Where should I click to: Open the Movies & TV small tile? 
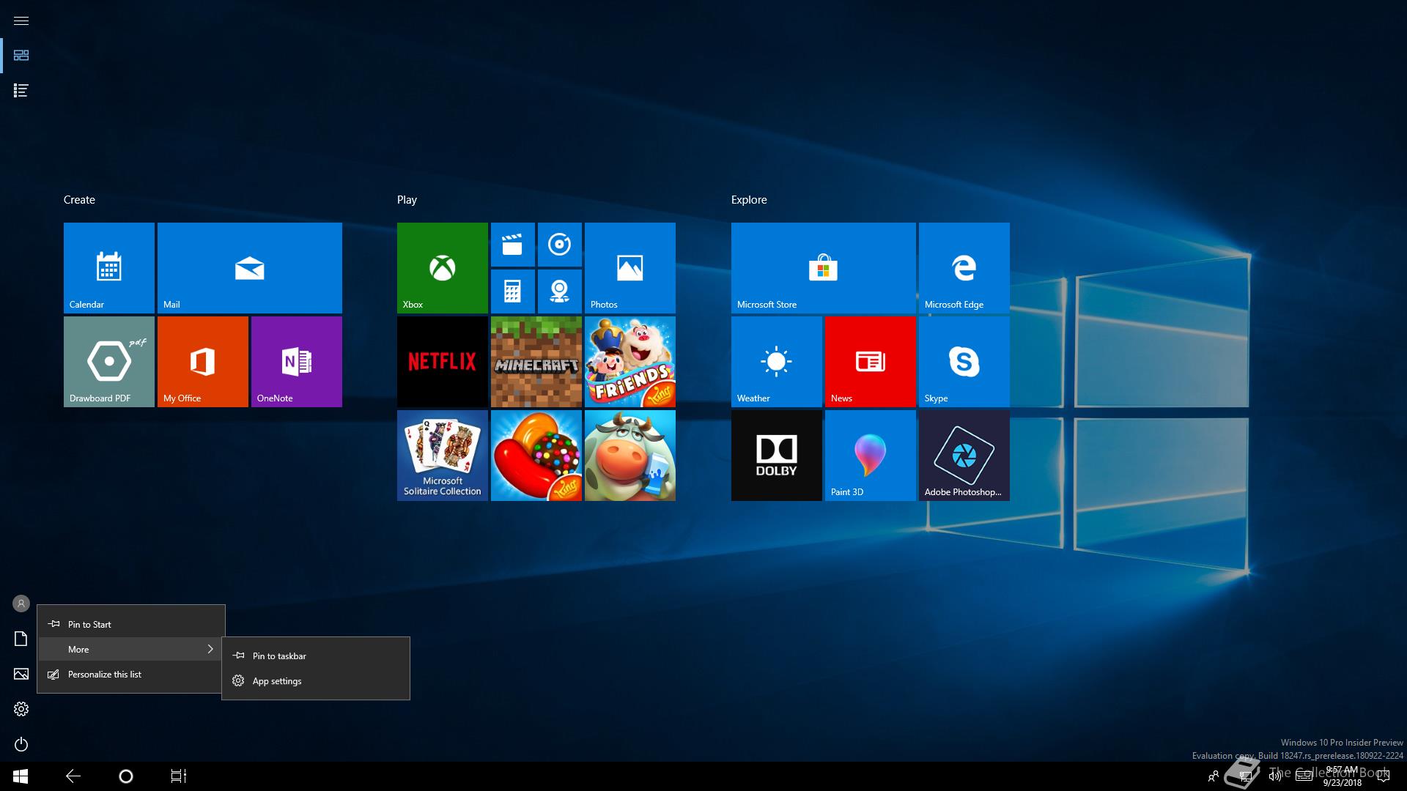513,245
